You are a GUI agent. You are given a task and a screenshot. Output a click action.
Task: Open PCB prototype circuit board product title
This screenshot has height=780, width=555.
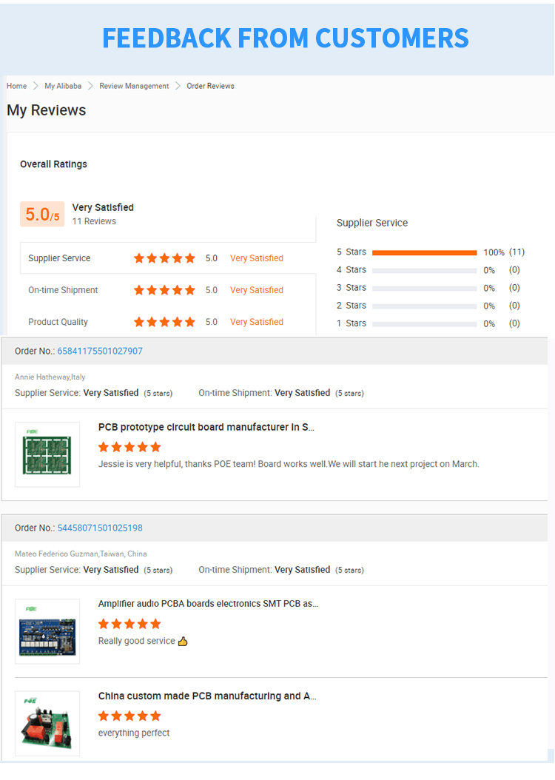point(206,427)
